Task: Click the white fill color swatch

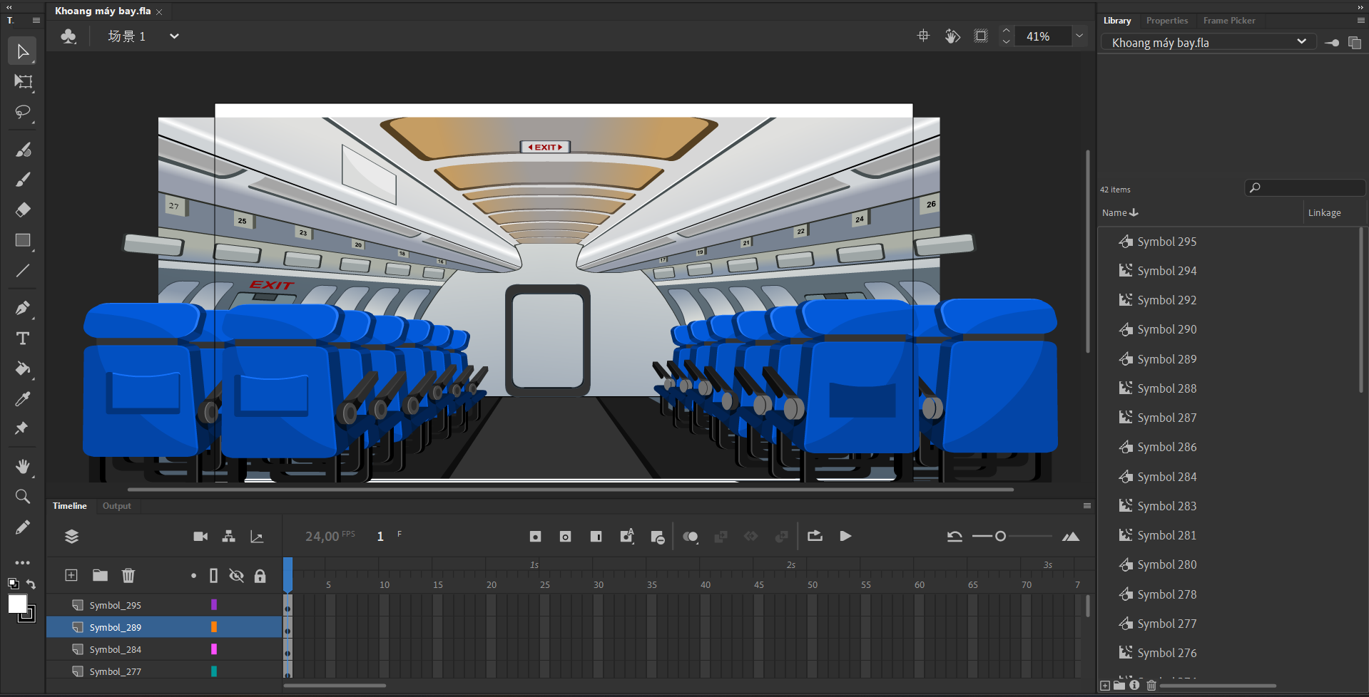Action: (17, 604)
